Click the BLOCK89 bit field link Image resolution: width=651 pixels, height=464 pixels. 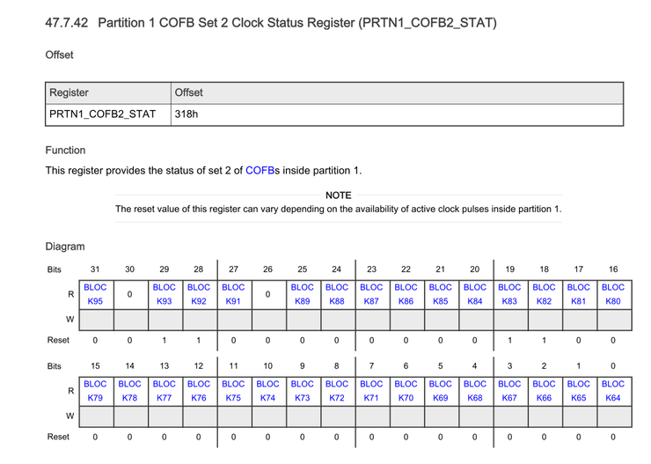coord(303,294)
